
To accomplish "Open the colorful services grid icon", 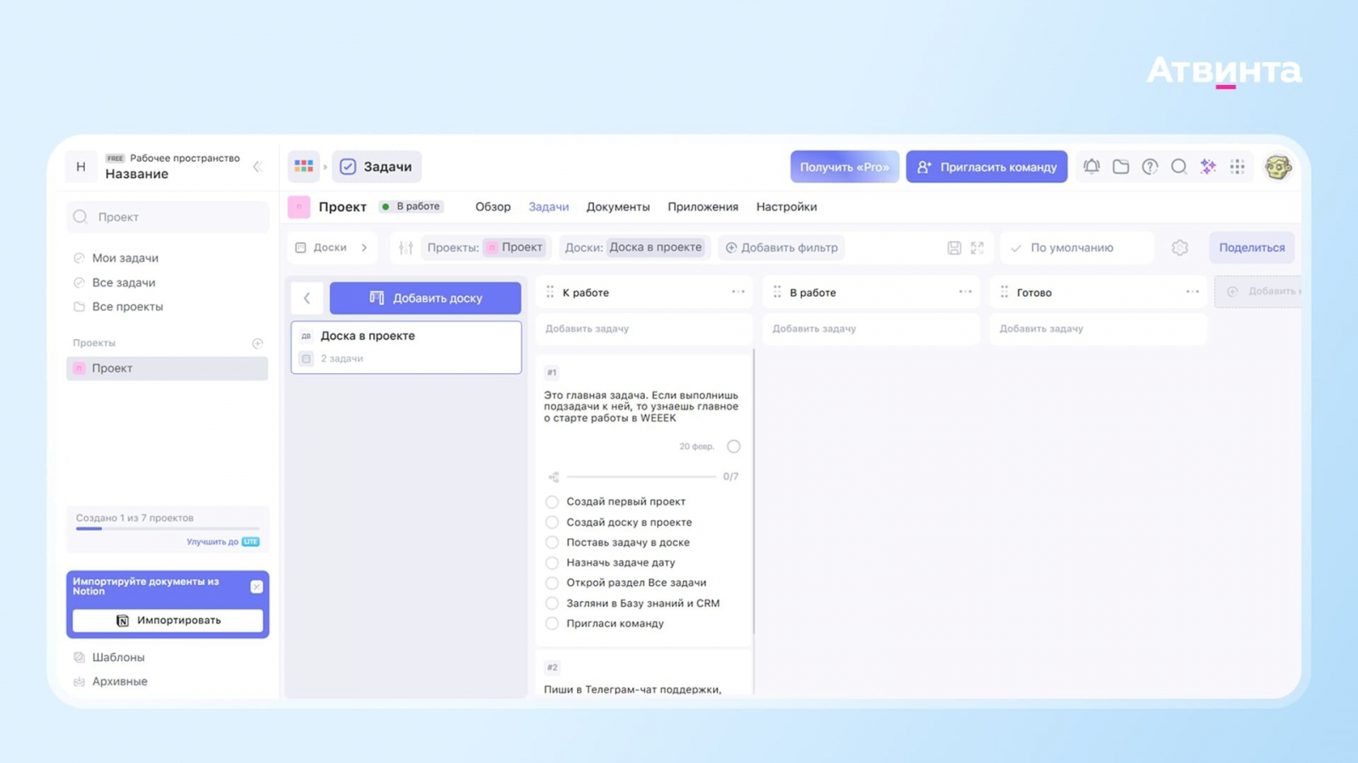I will click(x=304, y=166).
